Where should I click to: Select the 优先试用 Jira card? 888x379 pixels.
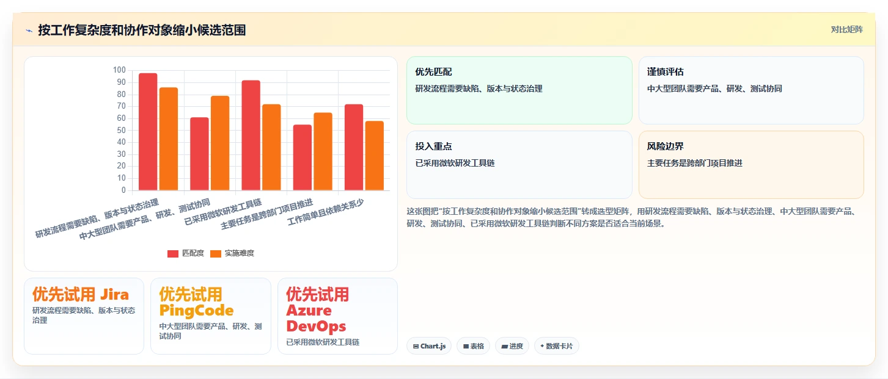(84, 316)
